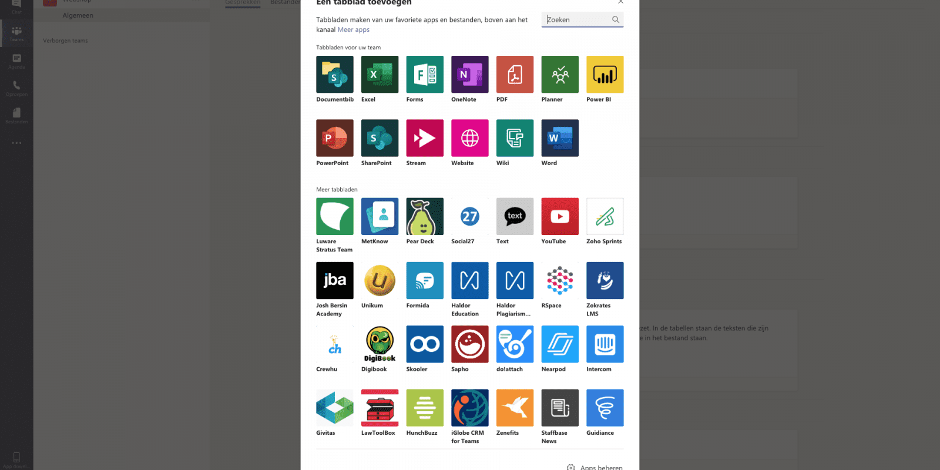Open more apps ellipsis in sidebar
Image resolution: width=940 pixels, height=470 pixels.
pyautogui.click(x=16, y=143)
